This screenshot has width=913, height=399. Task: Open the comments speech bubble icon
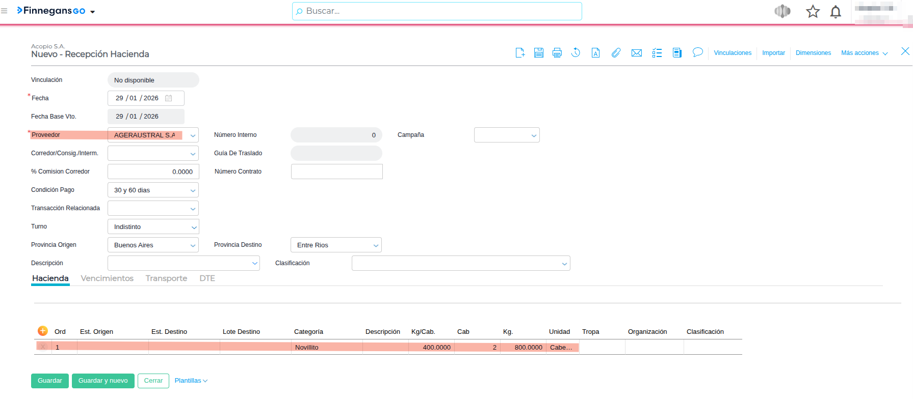[x=697, y=52]
